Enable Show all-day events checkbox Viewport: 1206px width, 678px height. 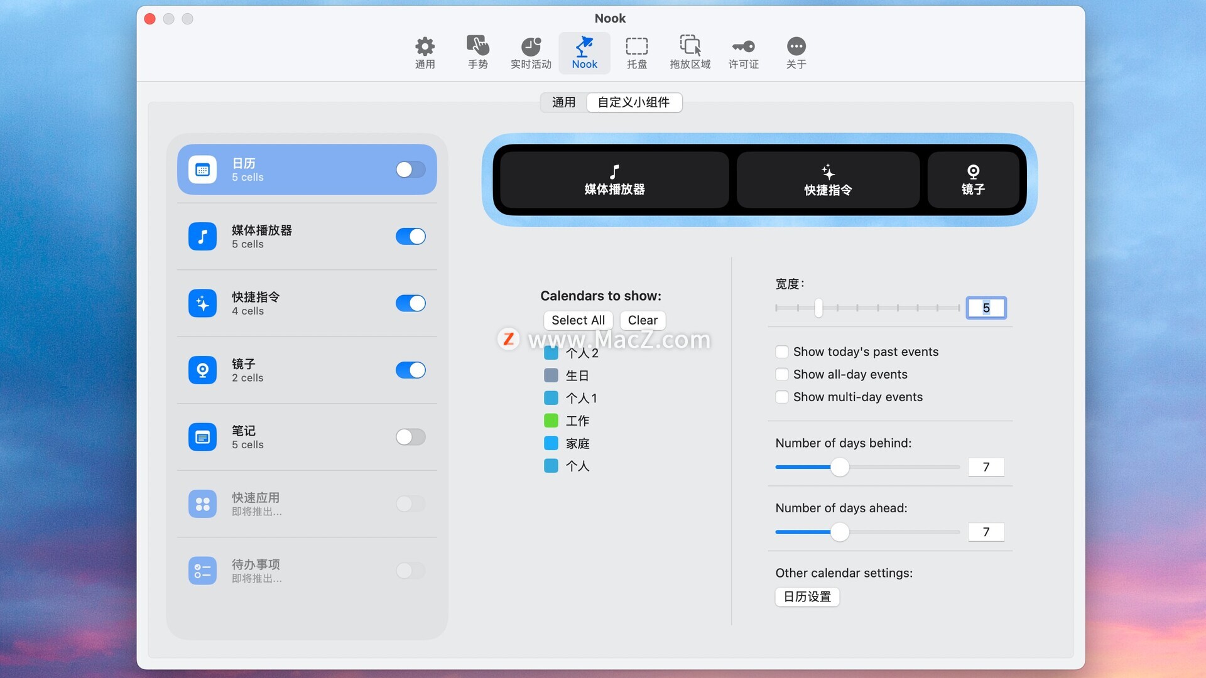point(782,374)
